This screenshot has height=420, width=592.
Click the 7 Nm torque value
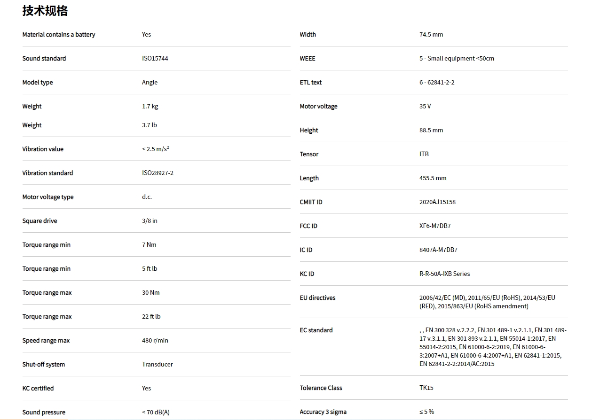(x=149, y=245)
